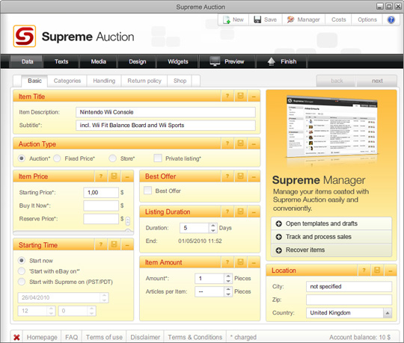
Task: Open the Return policy tab
Action: click(x=144, y=81)
